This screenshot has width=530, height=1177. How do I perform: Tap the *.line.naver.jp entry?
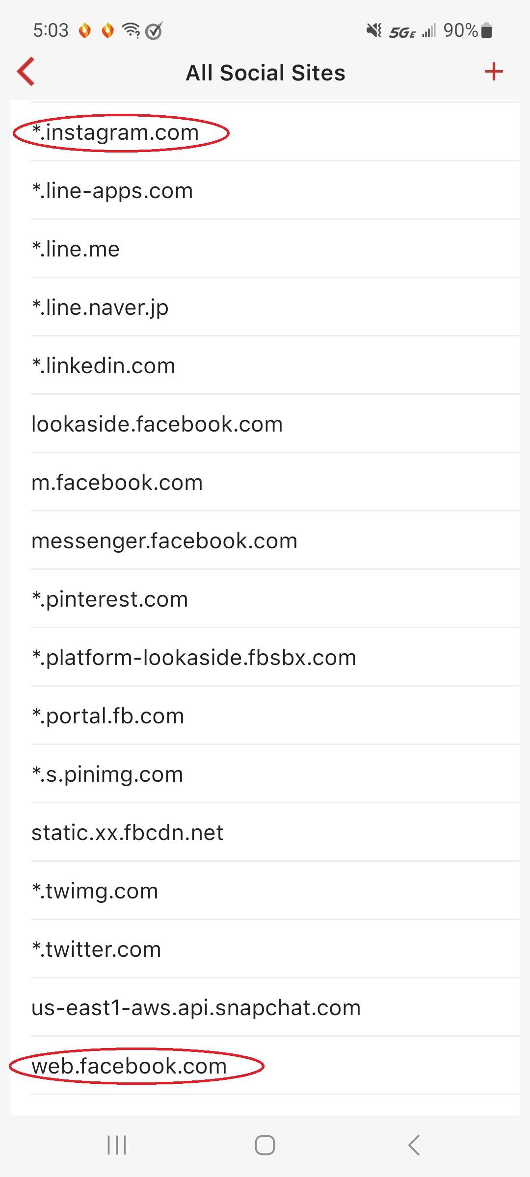(100, 307)
